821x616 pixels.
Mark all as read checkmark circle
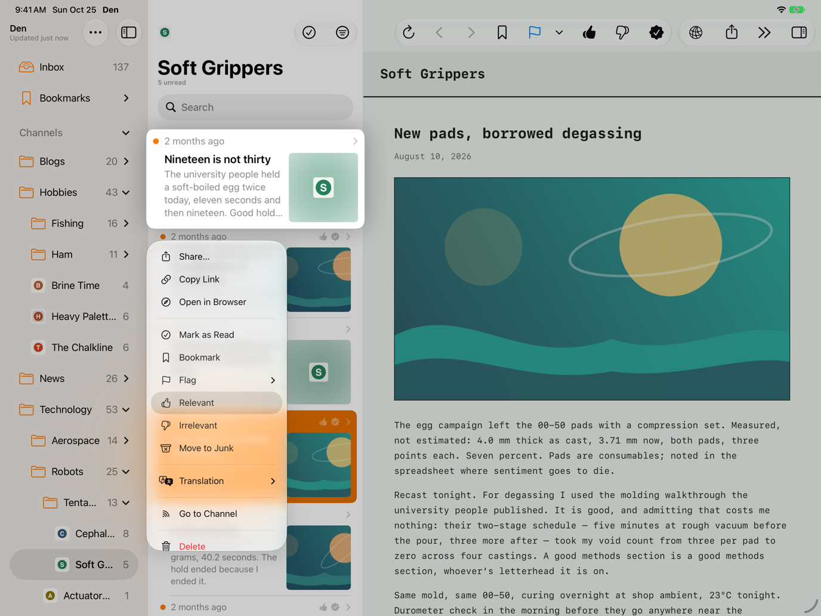pos(309,32)
